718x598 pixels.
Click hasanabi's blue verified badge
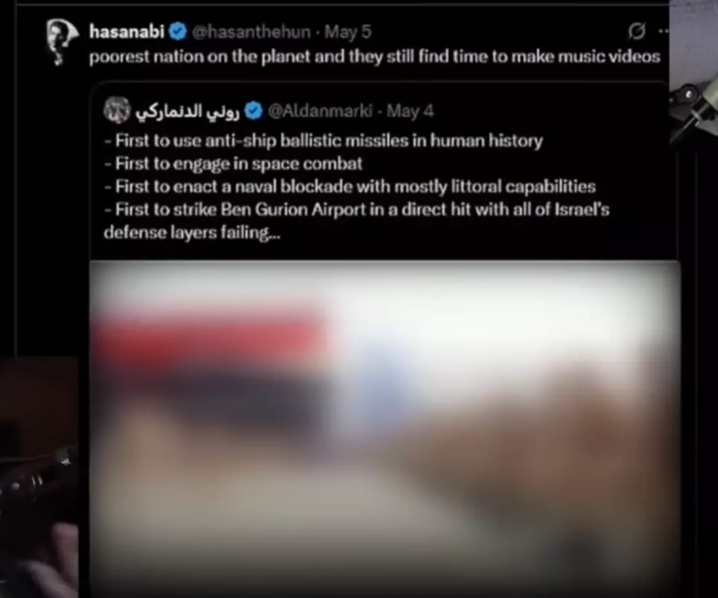[178, 31]
